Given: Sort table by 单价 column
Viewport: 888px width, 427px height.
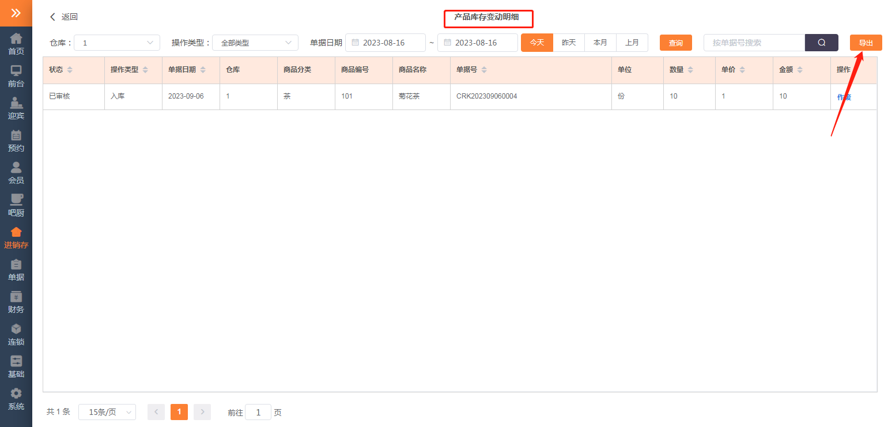Looking at the screenshot, I should [742, 70].
